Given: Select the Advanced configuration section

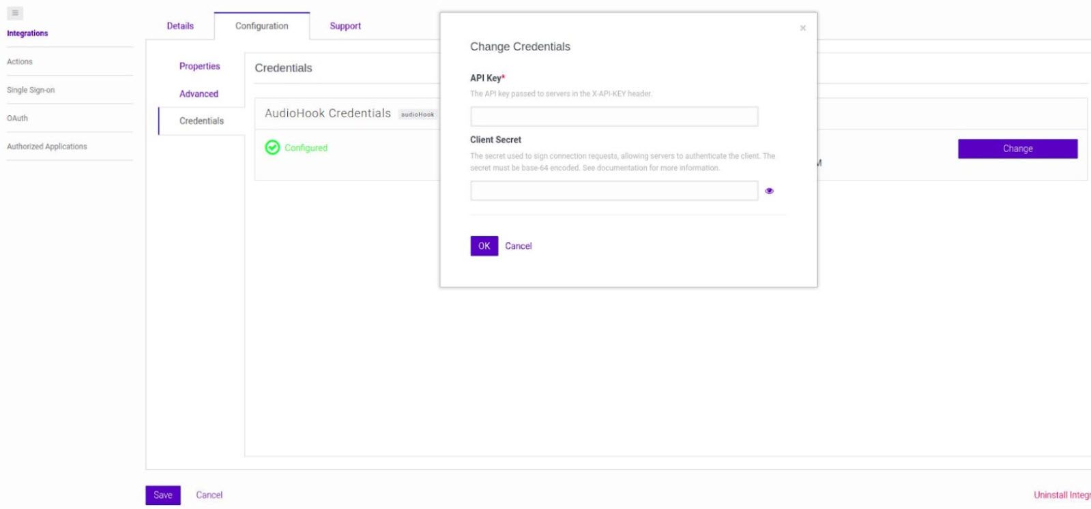Looking at the screenshot, I should tap(199, 94).
